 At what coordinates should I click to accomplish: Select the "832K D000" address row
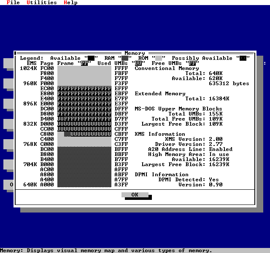click(38, 124)
